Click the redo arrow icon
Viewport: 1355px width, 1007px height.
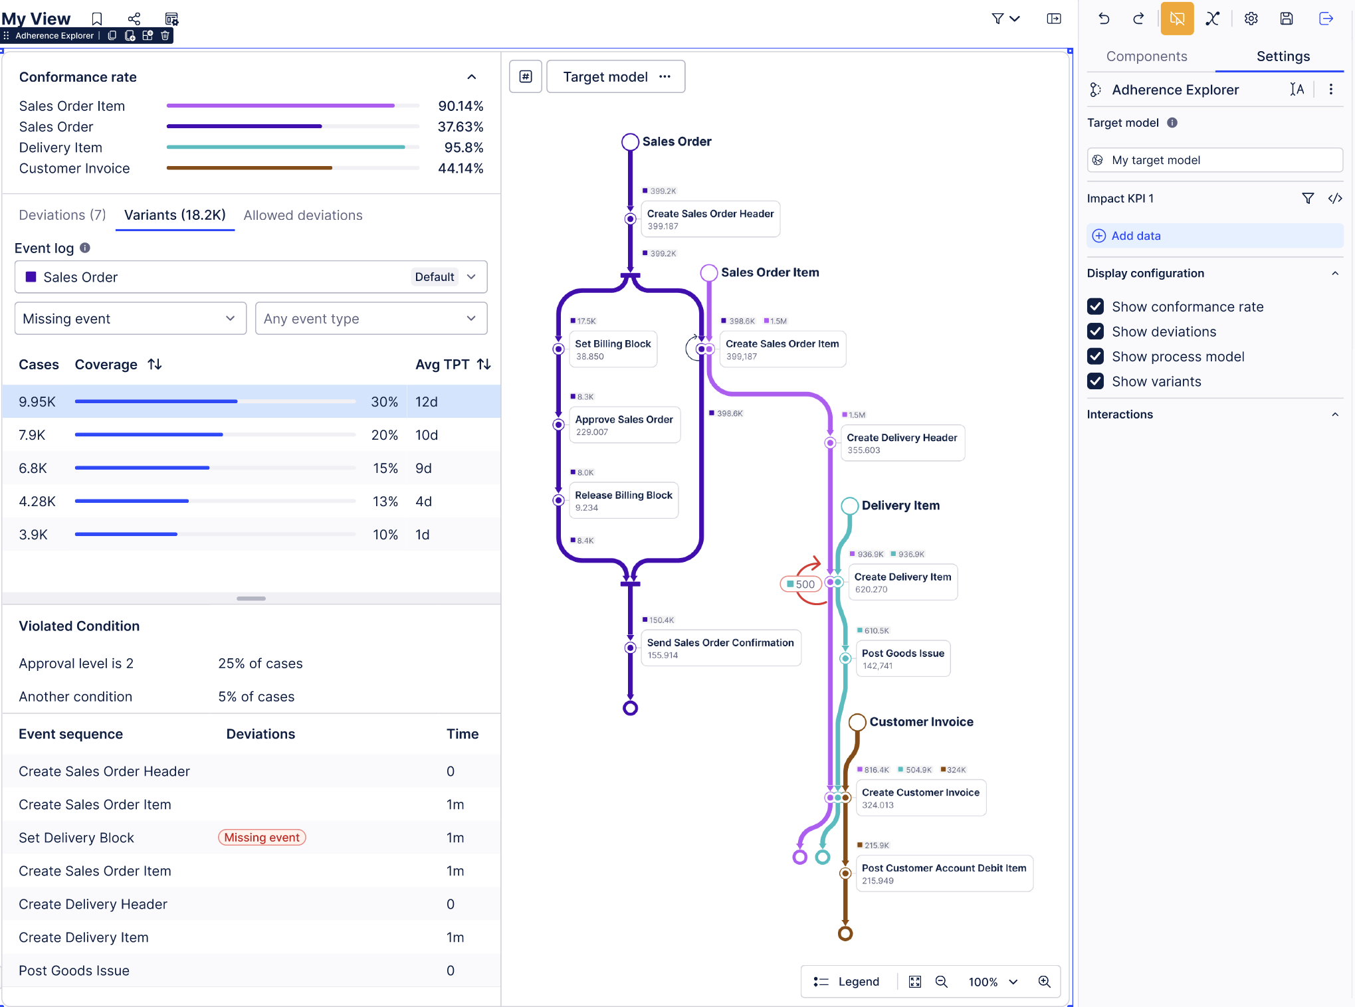1138,19
